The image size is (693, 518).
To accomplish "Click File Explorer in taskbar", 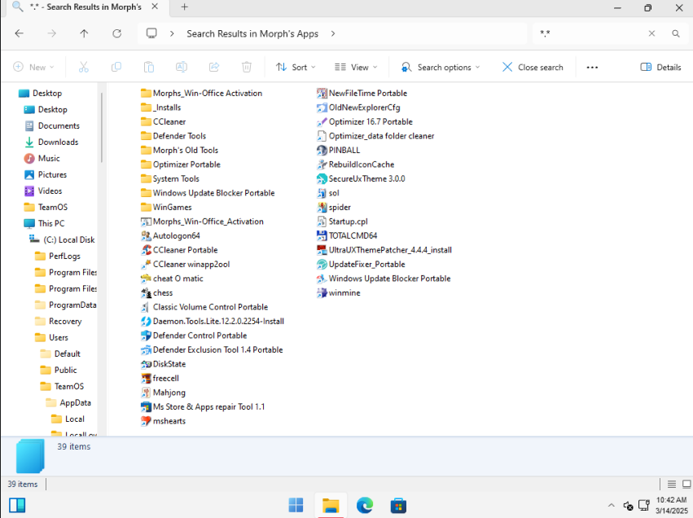I will coord(330,505).
